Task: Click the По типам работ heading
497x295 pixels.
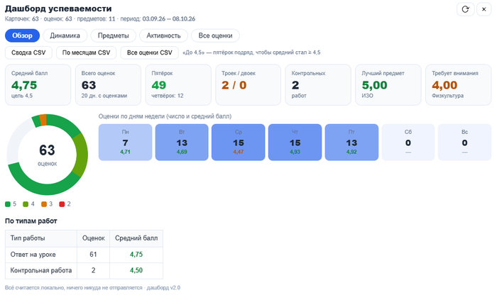Action: pos(31,221)
